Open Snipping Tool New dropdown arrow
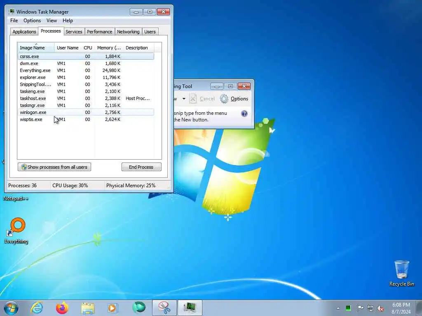 pyautogui.click(x=184, y=99)
